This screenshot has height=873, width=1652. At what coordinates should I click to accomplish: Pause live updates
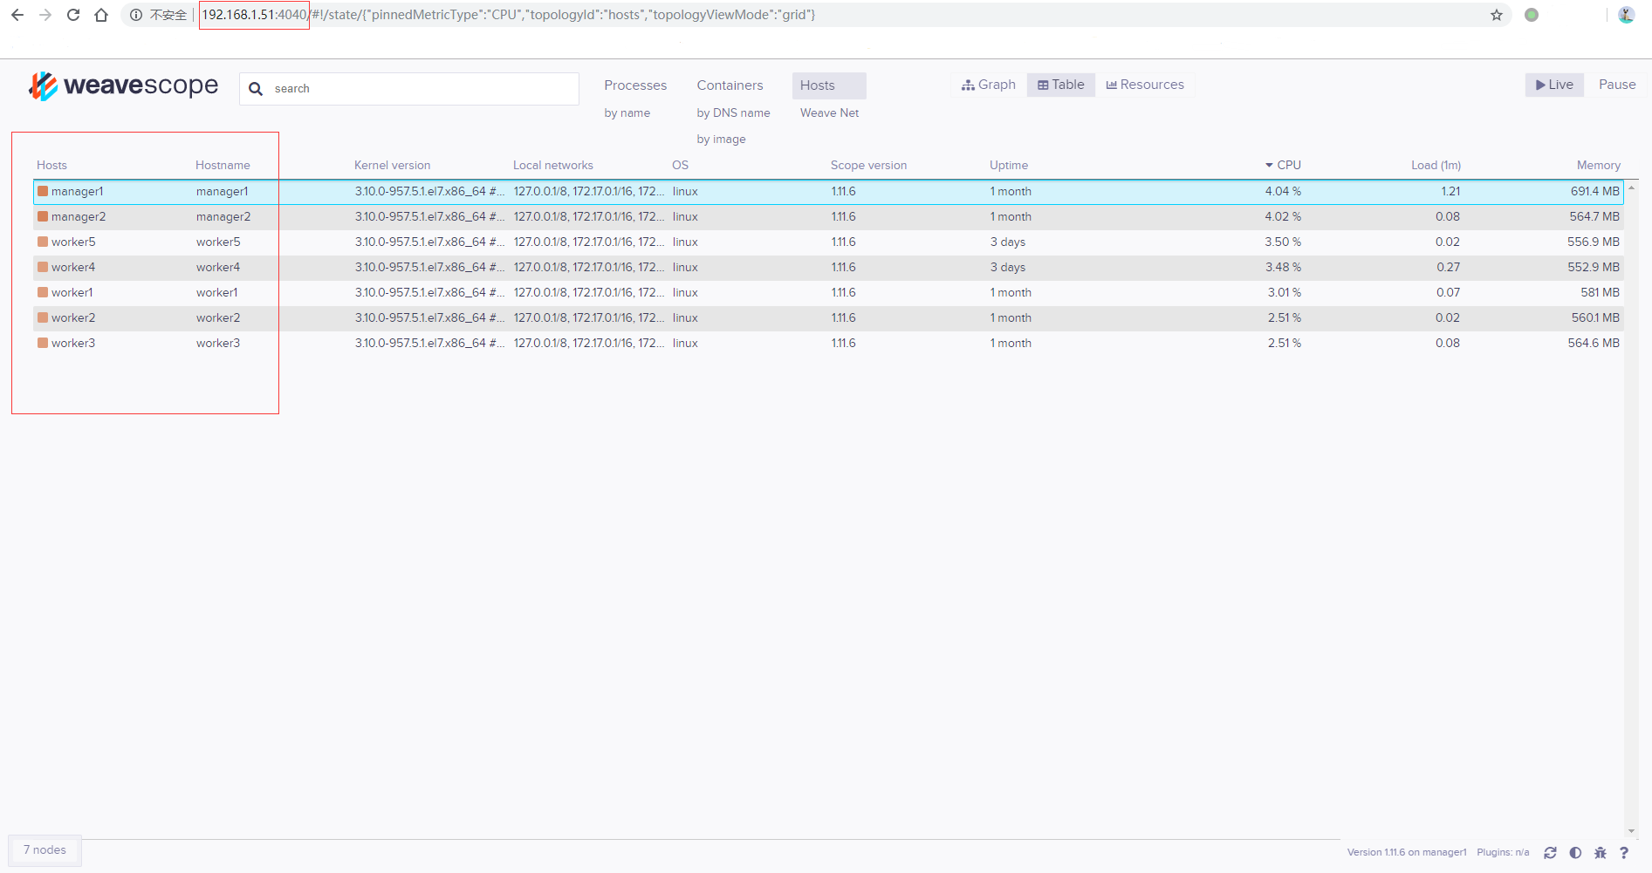point(1617,85)
